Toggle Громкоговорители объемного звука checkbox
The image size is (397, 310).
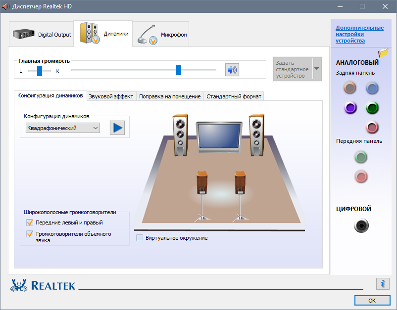[x=30, y=234]
